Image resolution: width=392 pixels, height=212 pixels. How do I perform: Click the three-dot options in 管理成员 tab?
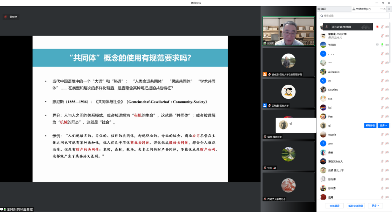click(381, 9)
